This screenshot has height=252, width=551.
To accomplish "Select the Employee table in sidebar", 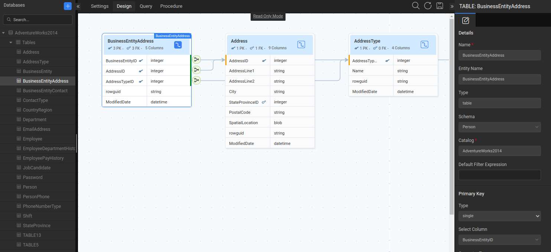I will coord(33,139).
